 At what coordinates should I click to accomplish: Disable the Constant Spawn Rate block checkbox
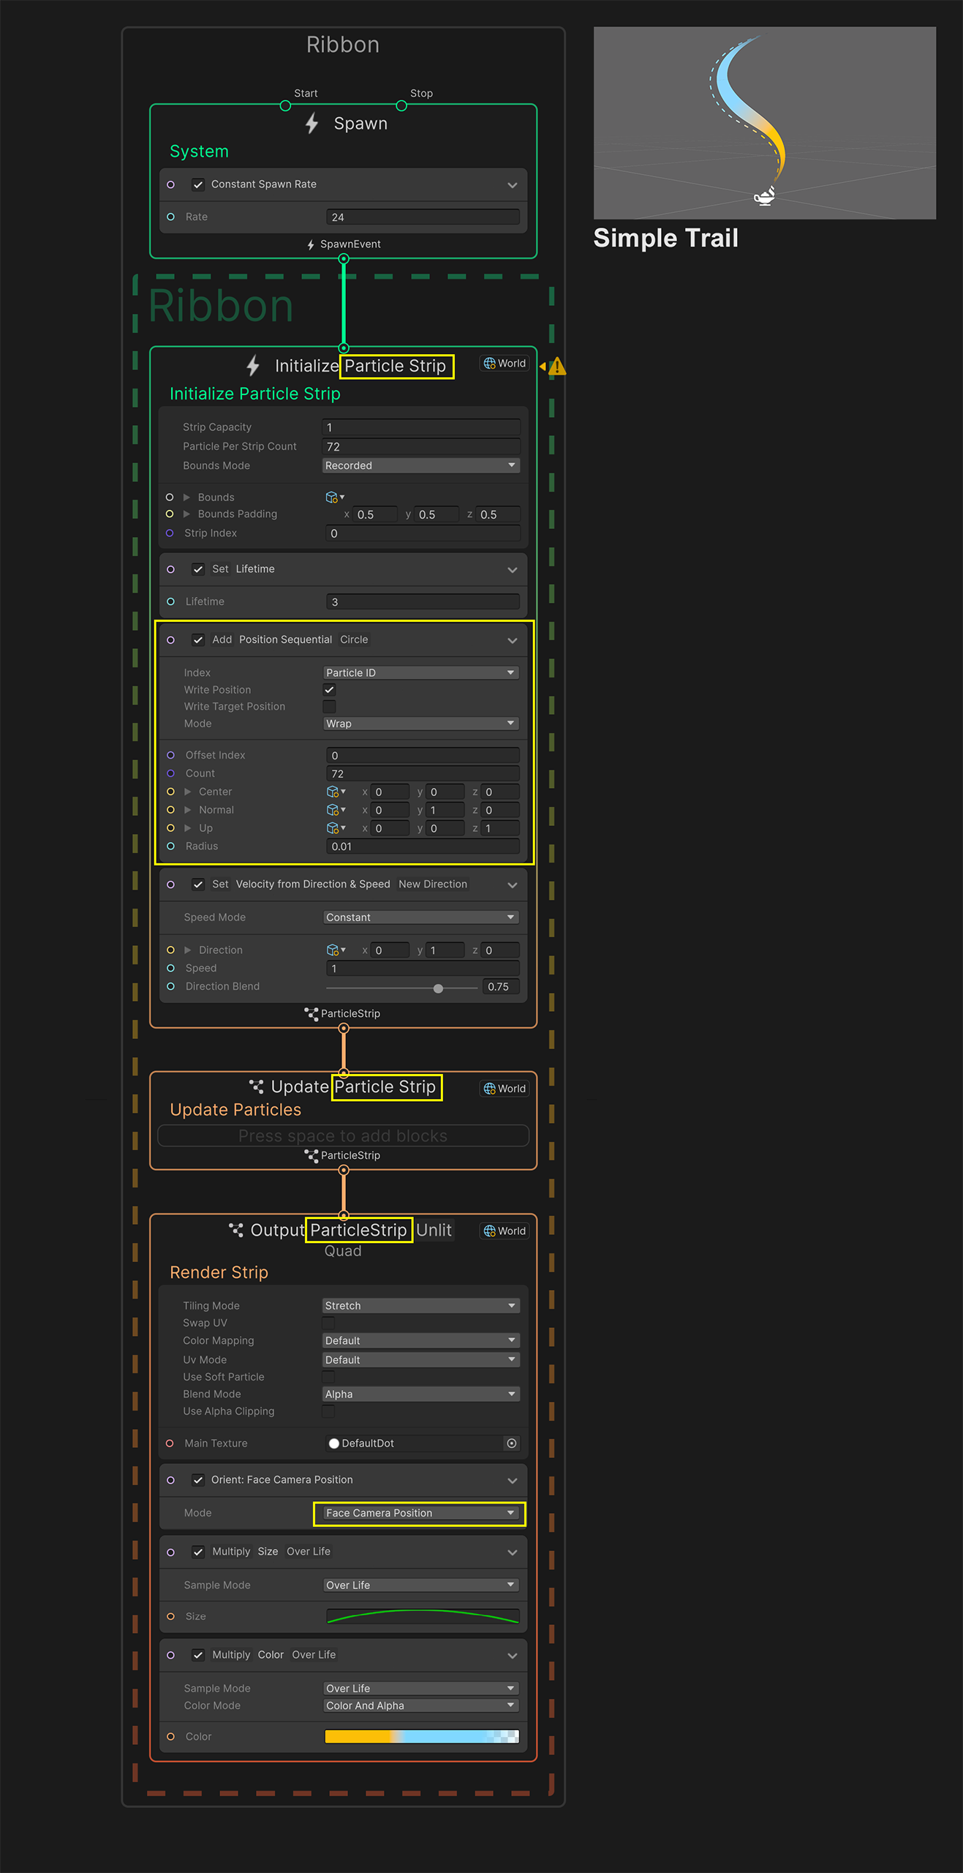point(198,184)
